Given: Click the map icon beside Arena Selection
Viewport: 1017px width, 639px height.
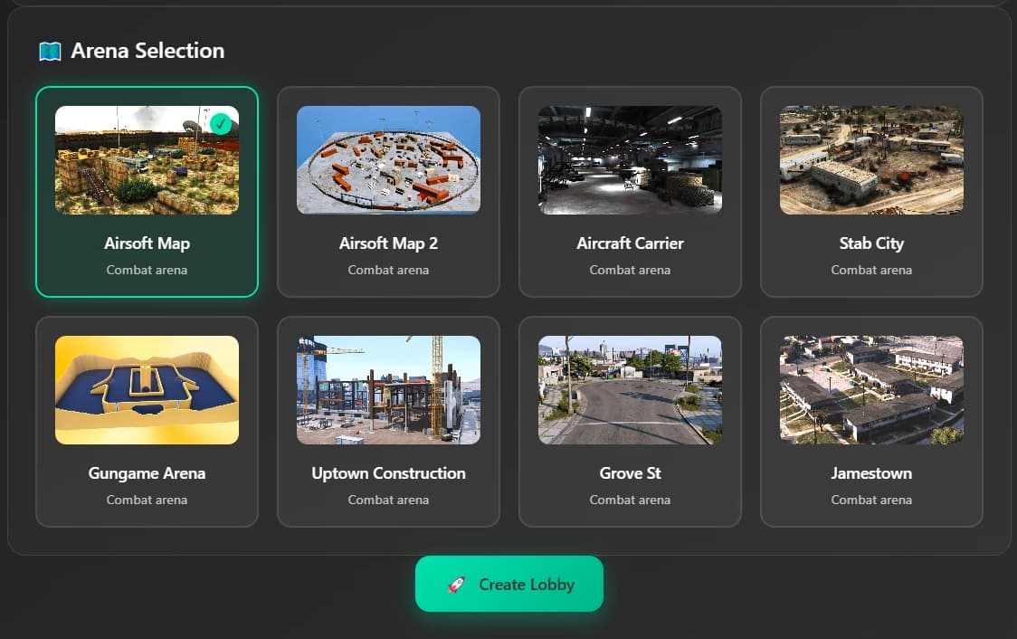Looking at the screenshot, I should [50, 52].
